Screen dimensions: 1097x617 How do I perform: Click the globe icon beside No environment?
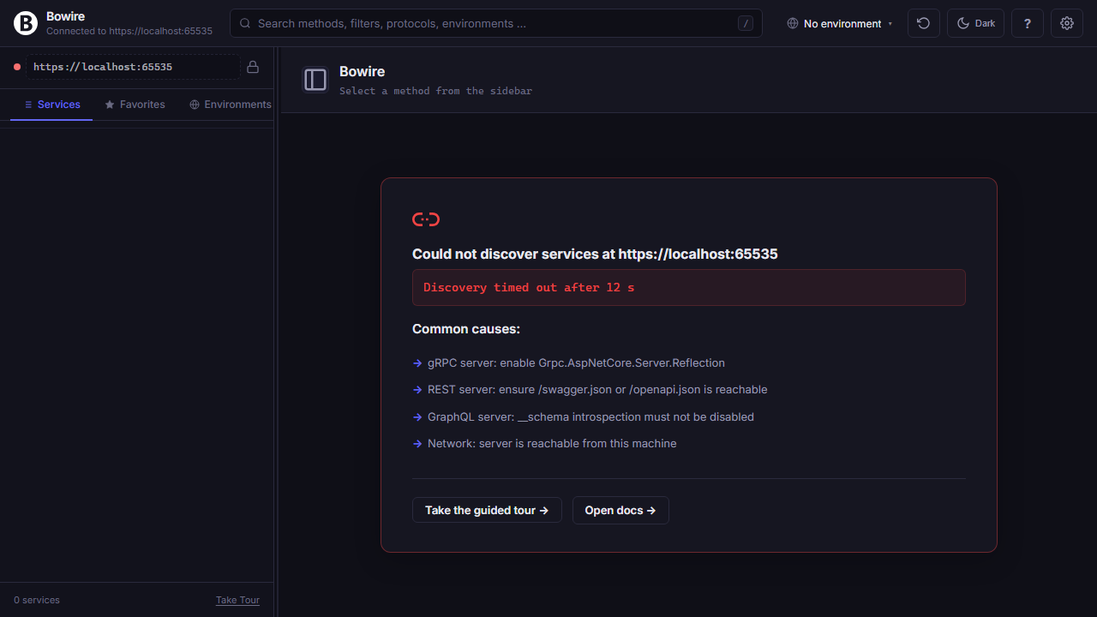click(793, 23)
